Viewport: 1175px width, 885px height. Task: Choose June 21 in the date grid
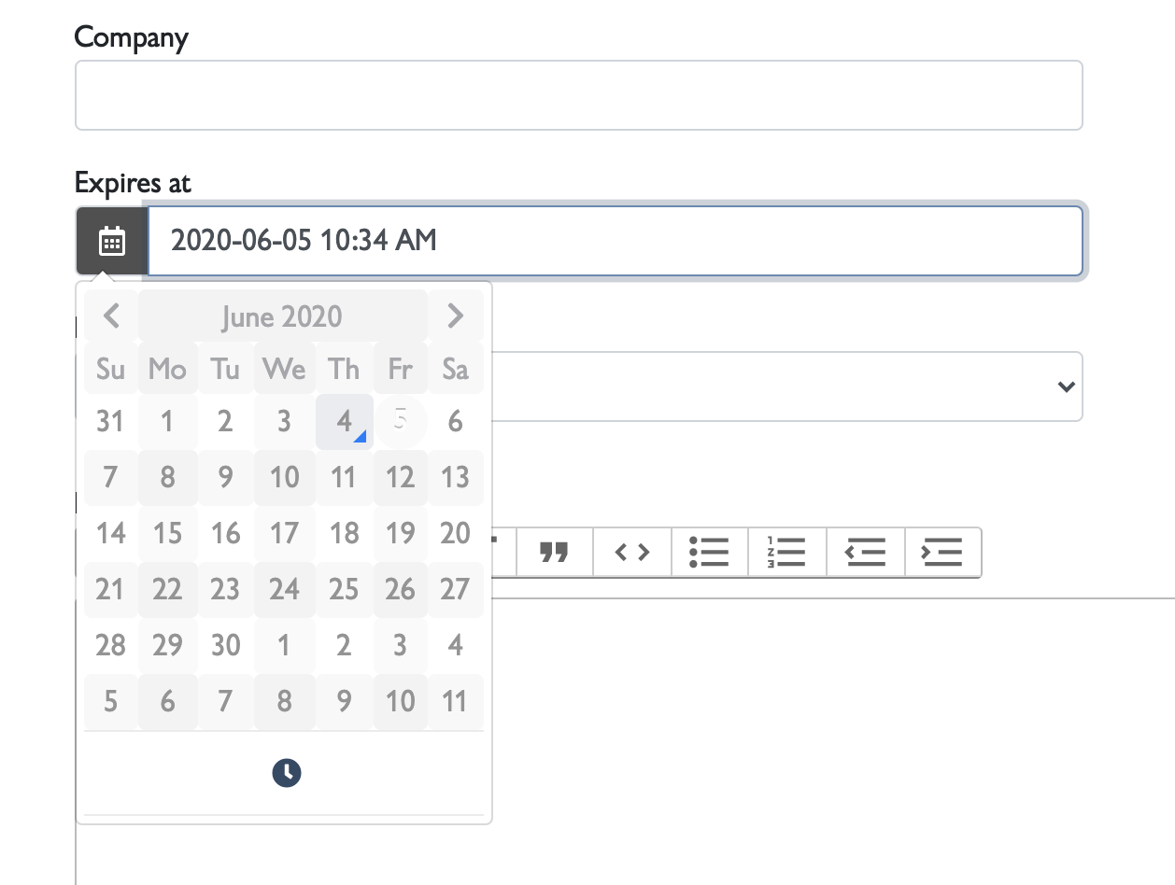(x=110, y=589)
